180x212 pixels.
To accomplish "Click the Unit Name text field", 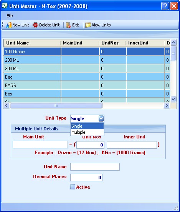I will coord(95,167).
